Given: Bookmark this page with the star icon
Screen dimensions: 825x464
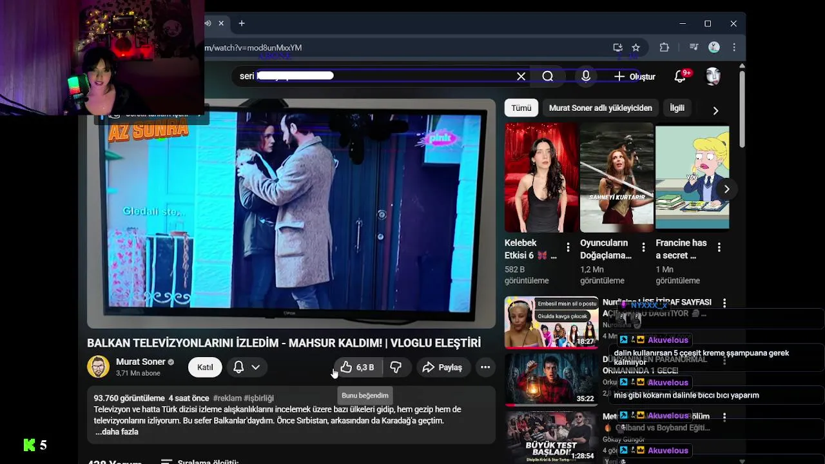Looking at the screenshot, I should click(x=636, y=48).
